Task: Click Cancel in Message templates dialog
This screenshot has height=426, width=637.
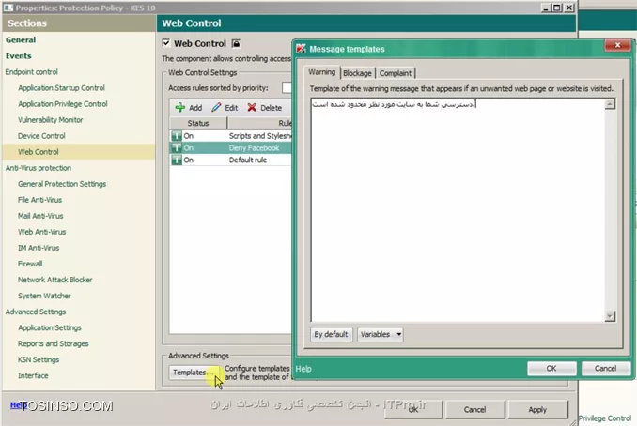Action: pos(605,369)
